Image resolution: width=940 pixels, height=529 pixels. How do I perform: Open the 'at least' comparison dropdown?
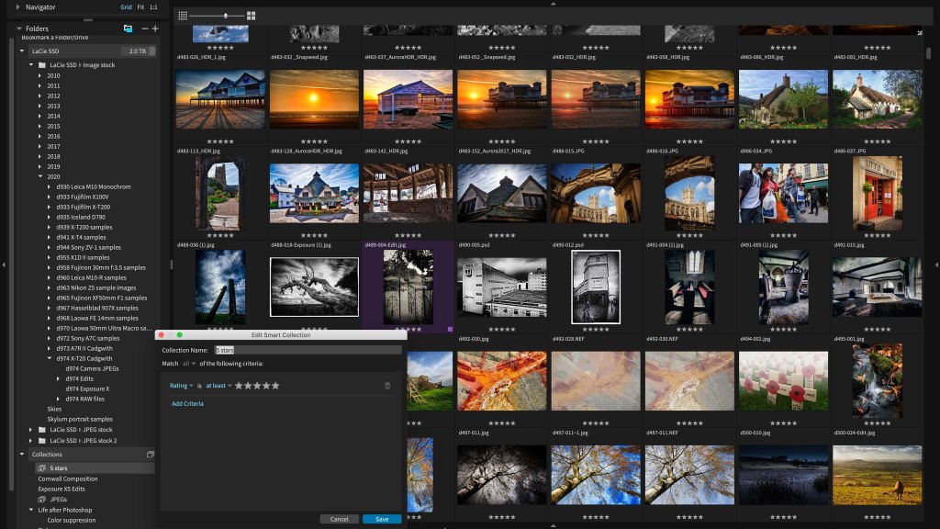click(218, 386)
